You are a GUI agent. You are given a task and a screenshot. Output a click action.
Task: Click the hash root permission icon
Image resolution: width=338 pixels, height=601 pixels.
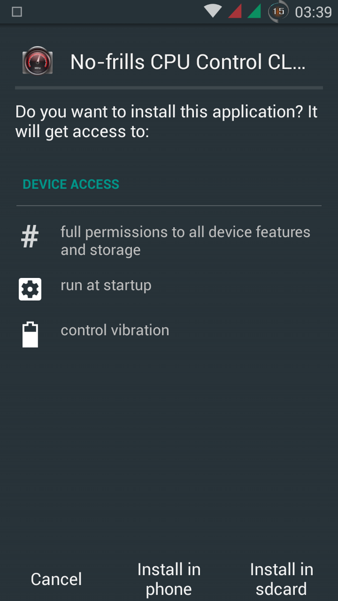[x=30, y=236]
